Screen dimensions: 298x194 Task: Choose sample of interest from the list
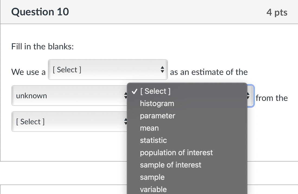[x=170, y=165]
